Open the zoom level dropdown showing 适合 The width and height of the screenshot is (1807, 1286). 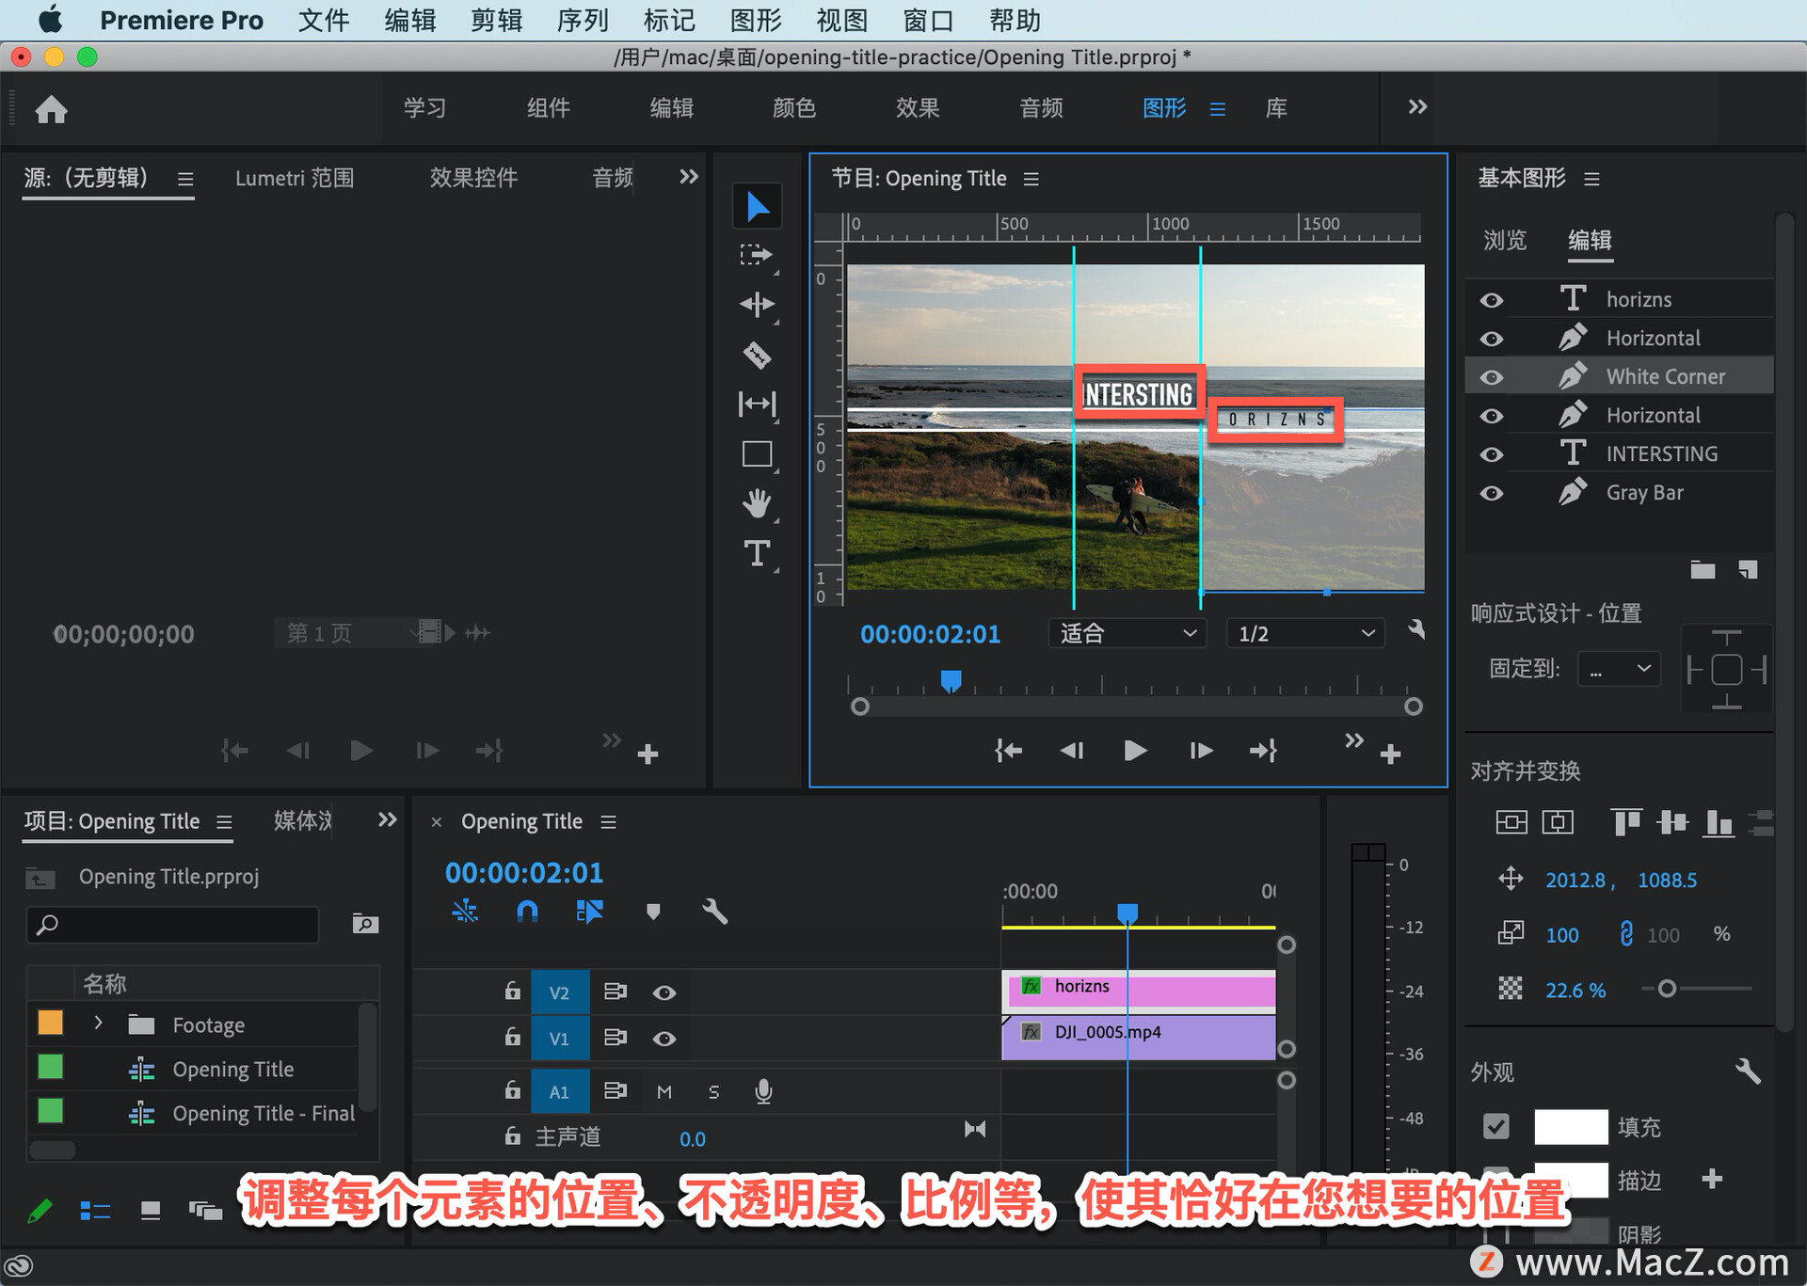pos(1127,633)
